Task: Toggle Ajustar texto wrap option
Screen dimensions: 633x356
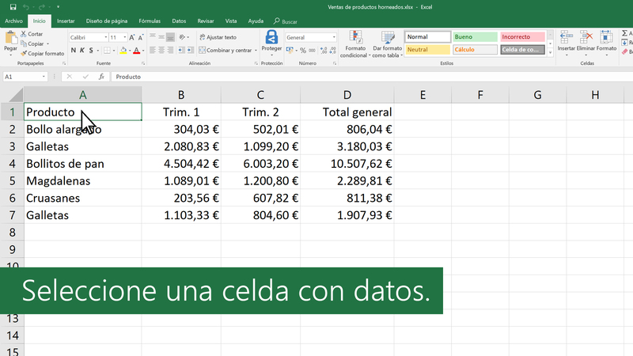Action: (218, 37)
